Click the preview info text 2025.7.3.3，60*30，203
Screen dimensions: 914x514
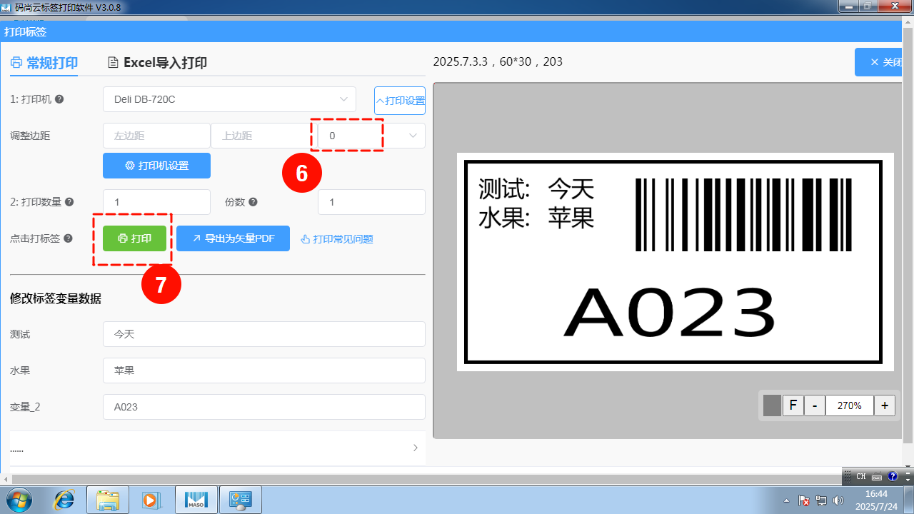tap(498, 62)
